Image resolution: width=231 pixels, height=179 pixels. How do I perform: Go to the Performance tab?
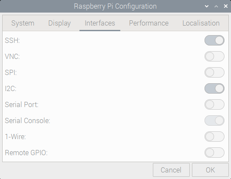[148, 23]
